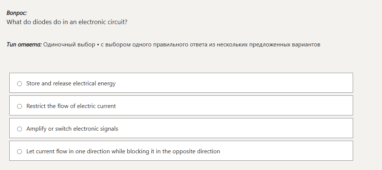Click empty right area of the first answer box
Screen dimensions: 382x170
[x=260, y=84]
